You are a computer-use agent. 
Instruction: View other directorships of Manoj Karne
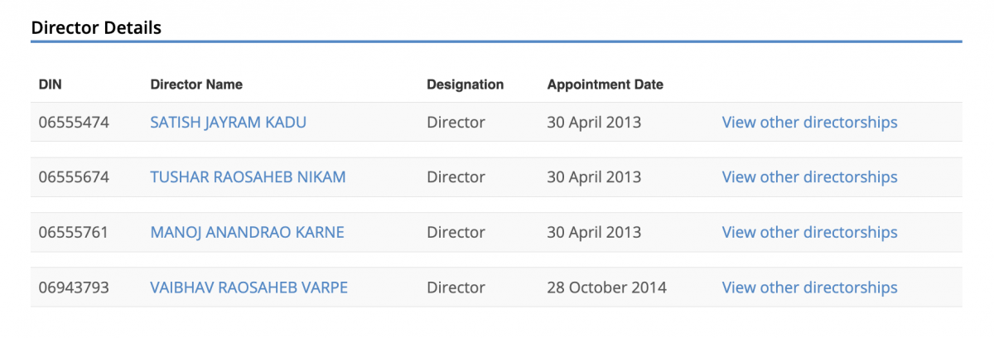809,233
